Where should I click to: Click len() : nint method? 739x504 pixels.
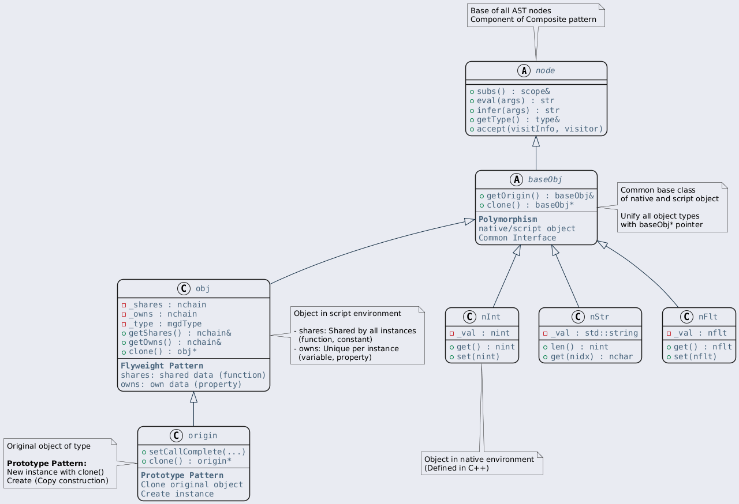pos(580,348)
